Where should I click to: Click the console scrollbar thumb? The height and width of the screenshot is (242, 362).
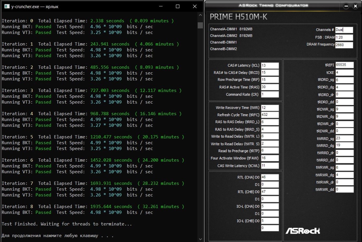200,25
